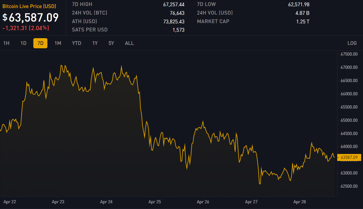Click the Apr 25 date axis label

tap(155, 202)
